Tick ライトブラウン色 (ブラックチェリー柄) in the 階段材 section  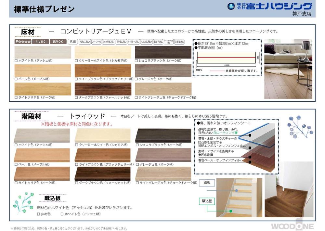pos(76,164)
